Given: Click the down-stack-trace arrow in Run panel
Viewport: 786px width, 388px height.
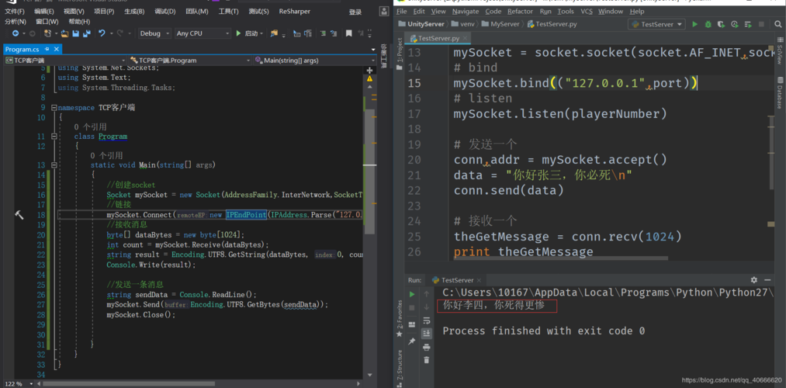Looking at the screenshot, I should tap(427, 307).
